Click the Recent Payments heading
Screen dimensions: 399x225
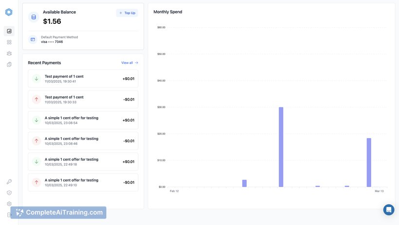[44, 63]
